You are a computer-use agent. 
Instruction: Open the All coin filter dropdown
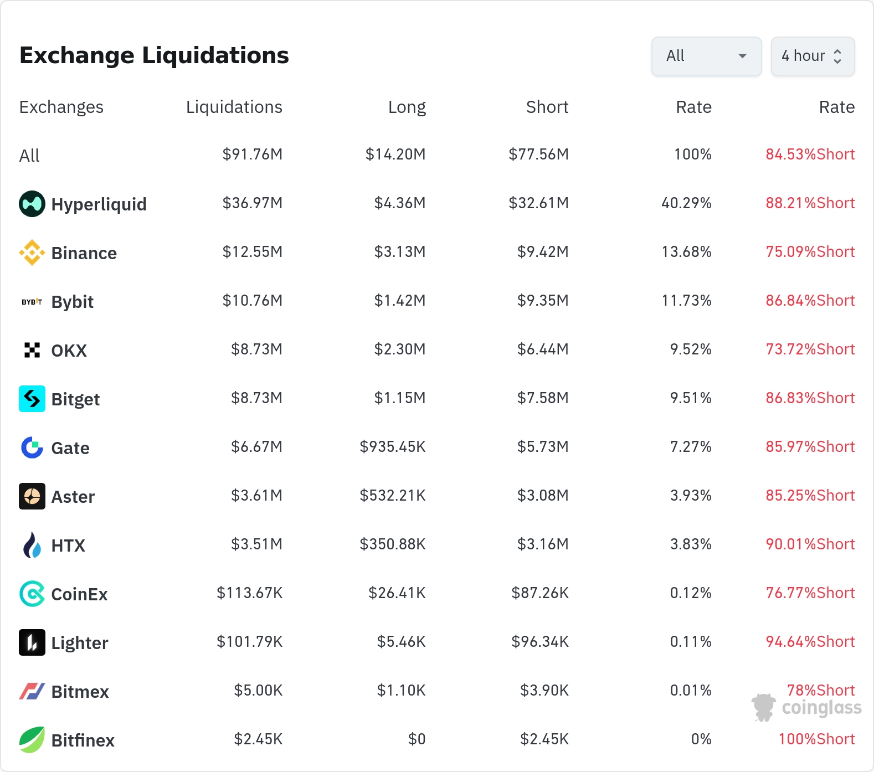[x=706, y=56]
